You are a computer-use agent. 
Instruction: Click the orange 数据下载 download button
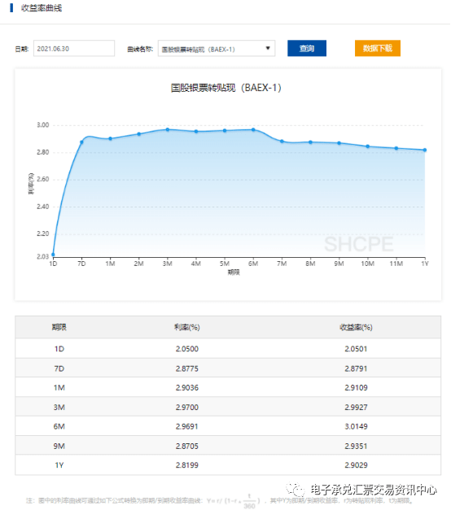click(378, 49)
